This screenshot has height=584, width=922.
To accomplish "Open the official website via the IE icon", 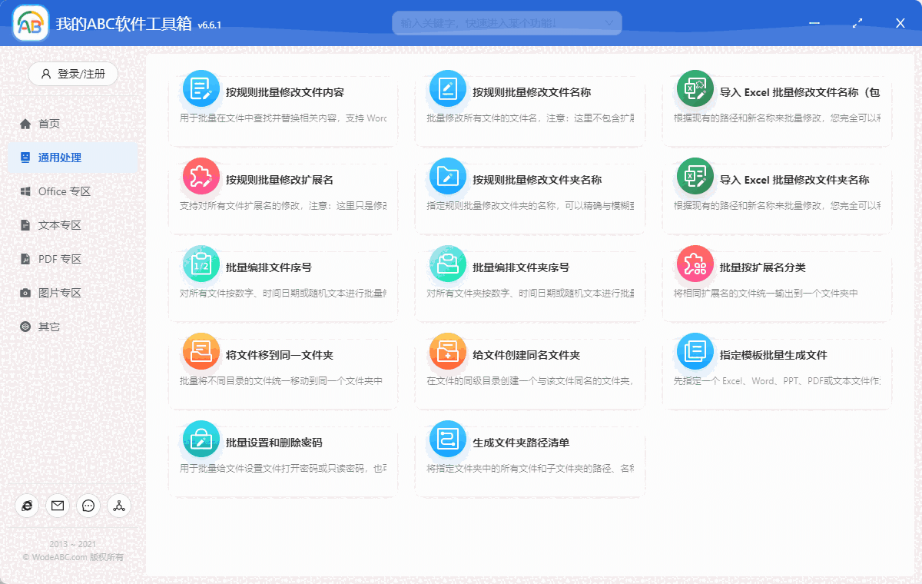I will 27,506.
